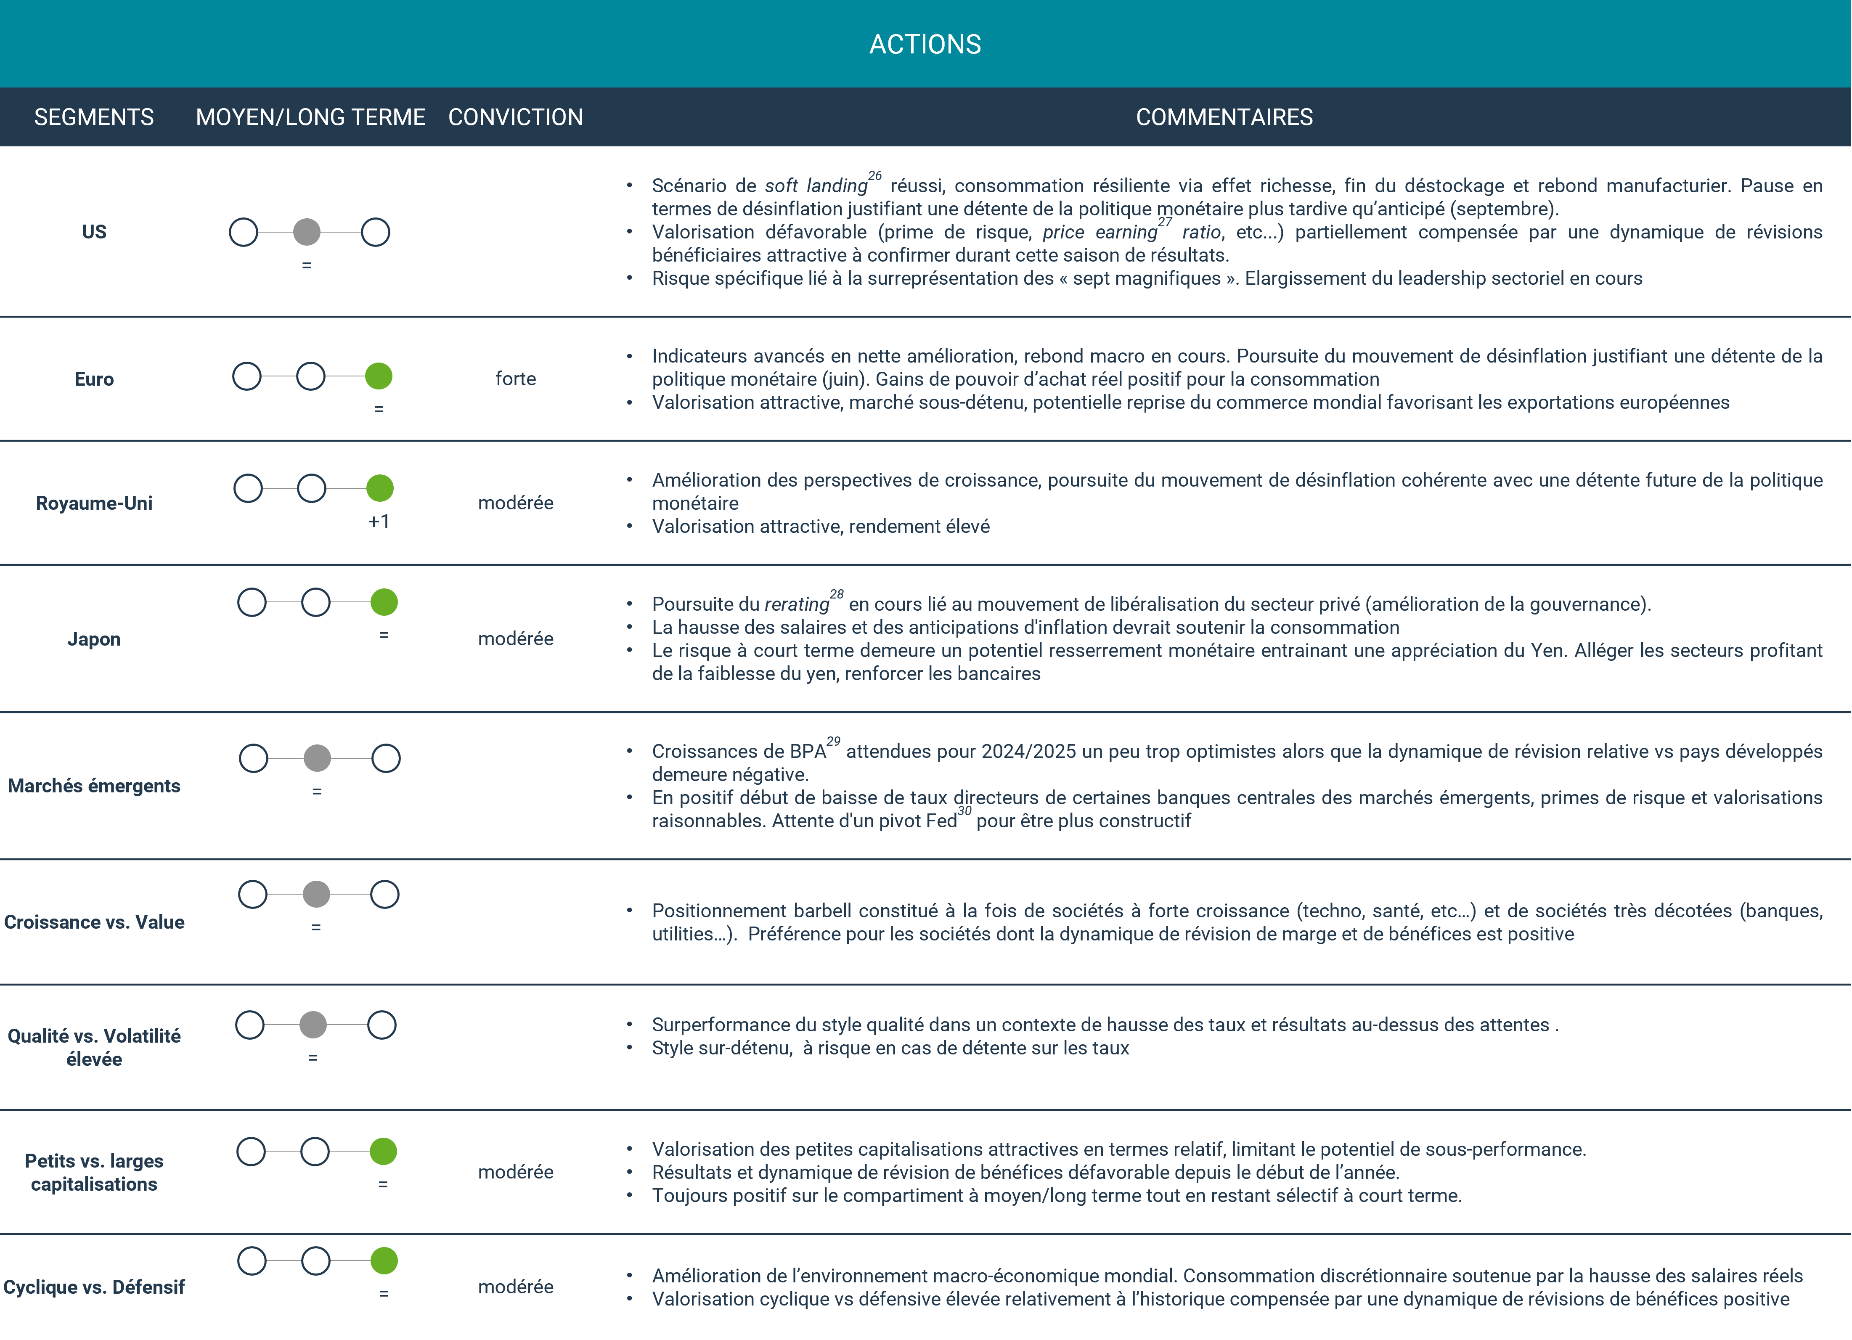Click the Japon segment label
Image resolution: width=1852 pixels, height=1340 pixels.
[x=94, y=638]
